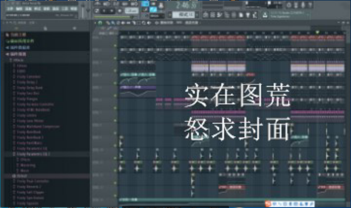The image size is (351, 208).
Task: Open the global snap selector dropdown
Action: point(157,16)
